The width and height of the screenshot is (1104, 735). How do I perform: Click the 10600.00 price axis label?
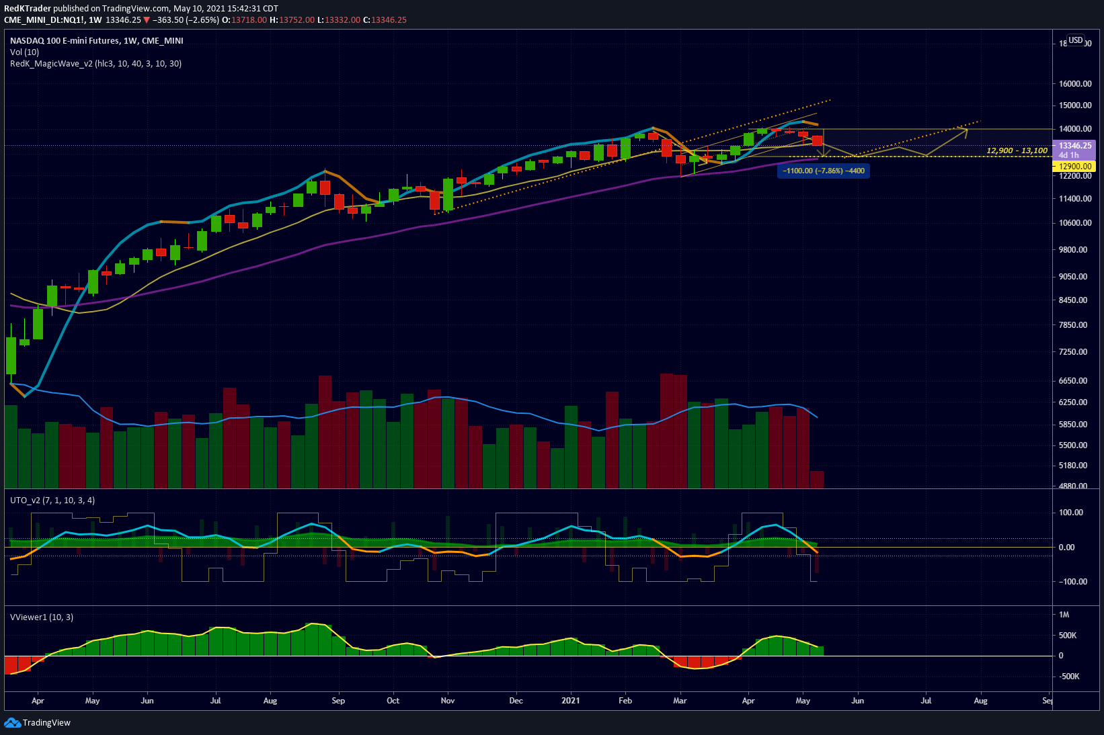[1075, 223]
